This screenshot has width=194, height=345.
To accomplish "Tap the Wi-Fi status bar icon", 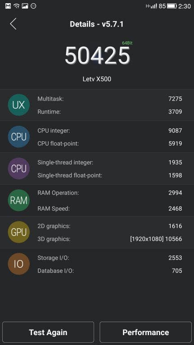I will tap(16, 6).
